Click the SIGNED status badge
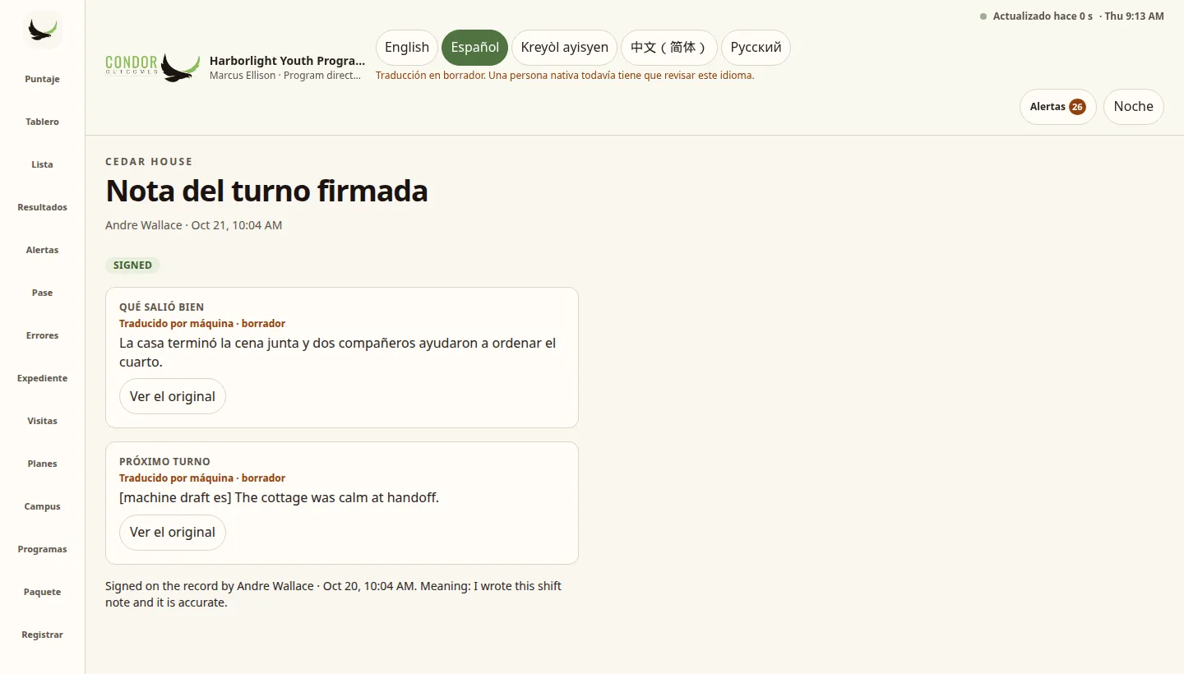Image resolution: width=1184 pixels, height=674 pixels. tap(132, 265)
